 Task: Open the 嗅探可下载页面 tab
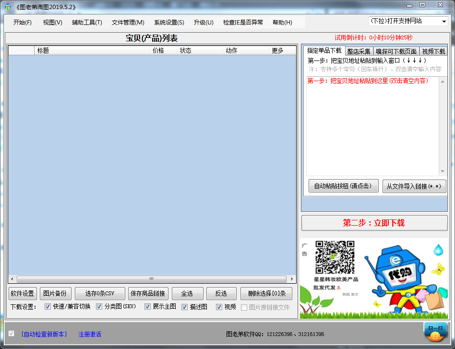pyautogui.click(x=396, y=51)
